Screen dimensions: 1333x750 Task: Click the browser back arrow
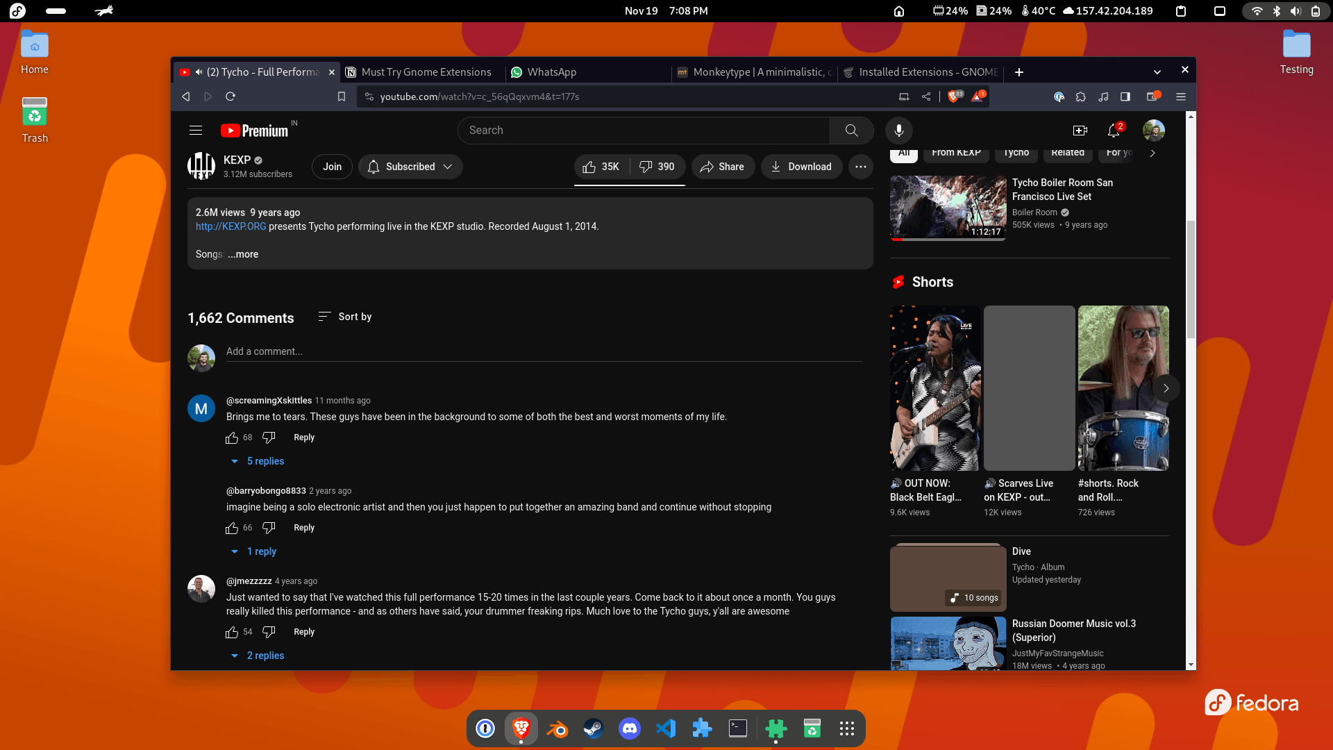pos(186,97)
